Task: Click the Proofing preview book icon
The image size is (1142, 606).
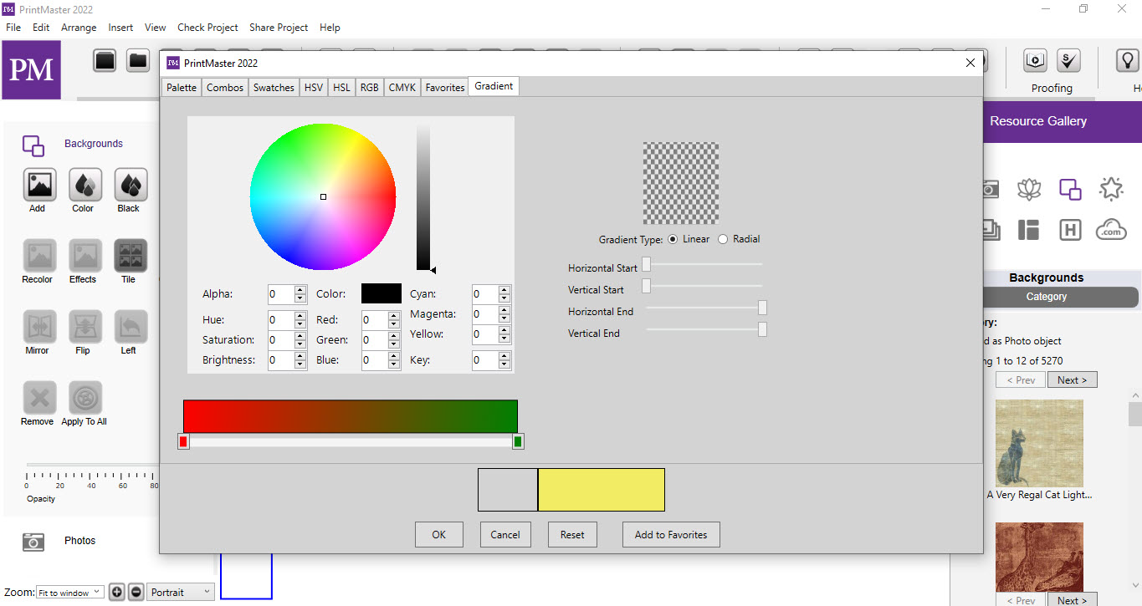Action: [1036, 60]
